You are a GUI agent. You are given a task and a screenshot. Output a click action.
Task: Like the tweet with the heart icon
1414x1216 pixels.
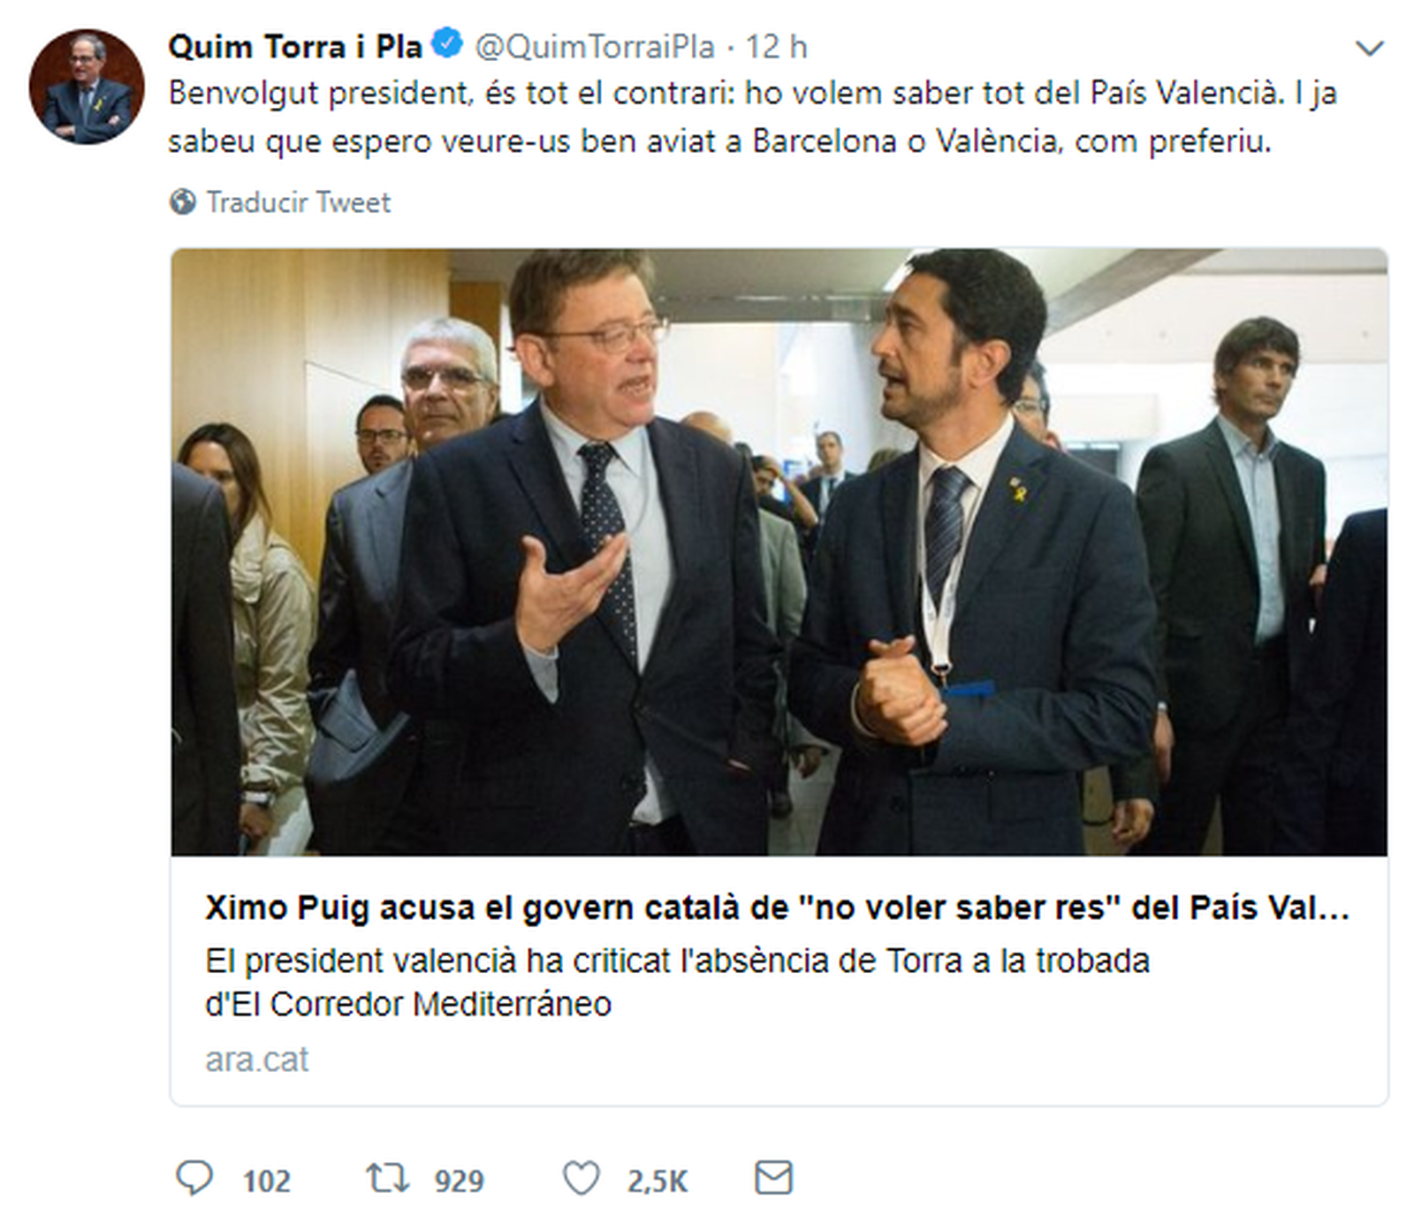pos(581,1179)
